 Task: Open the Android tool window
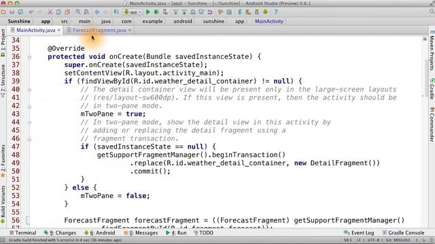click(100, 232)
